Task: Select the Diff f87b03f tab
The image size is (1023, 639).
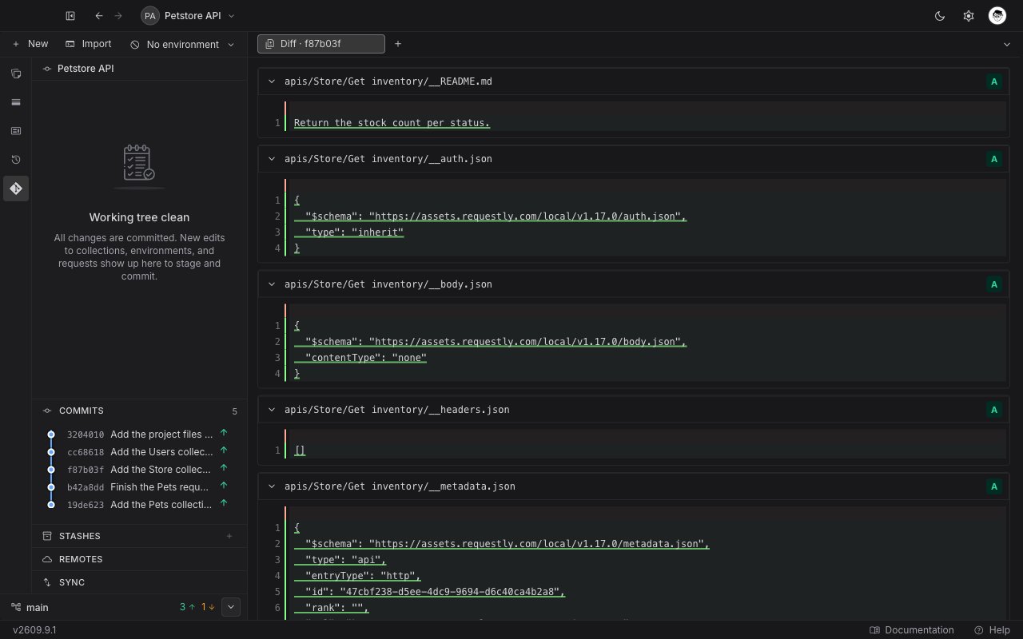Action: (320, 44)
